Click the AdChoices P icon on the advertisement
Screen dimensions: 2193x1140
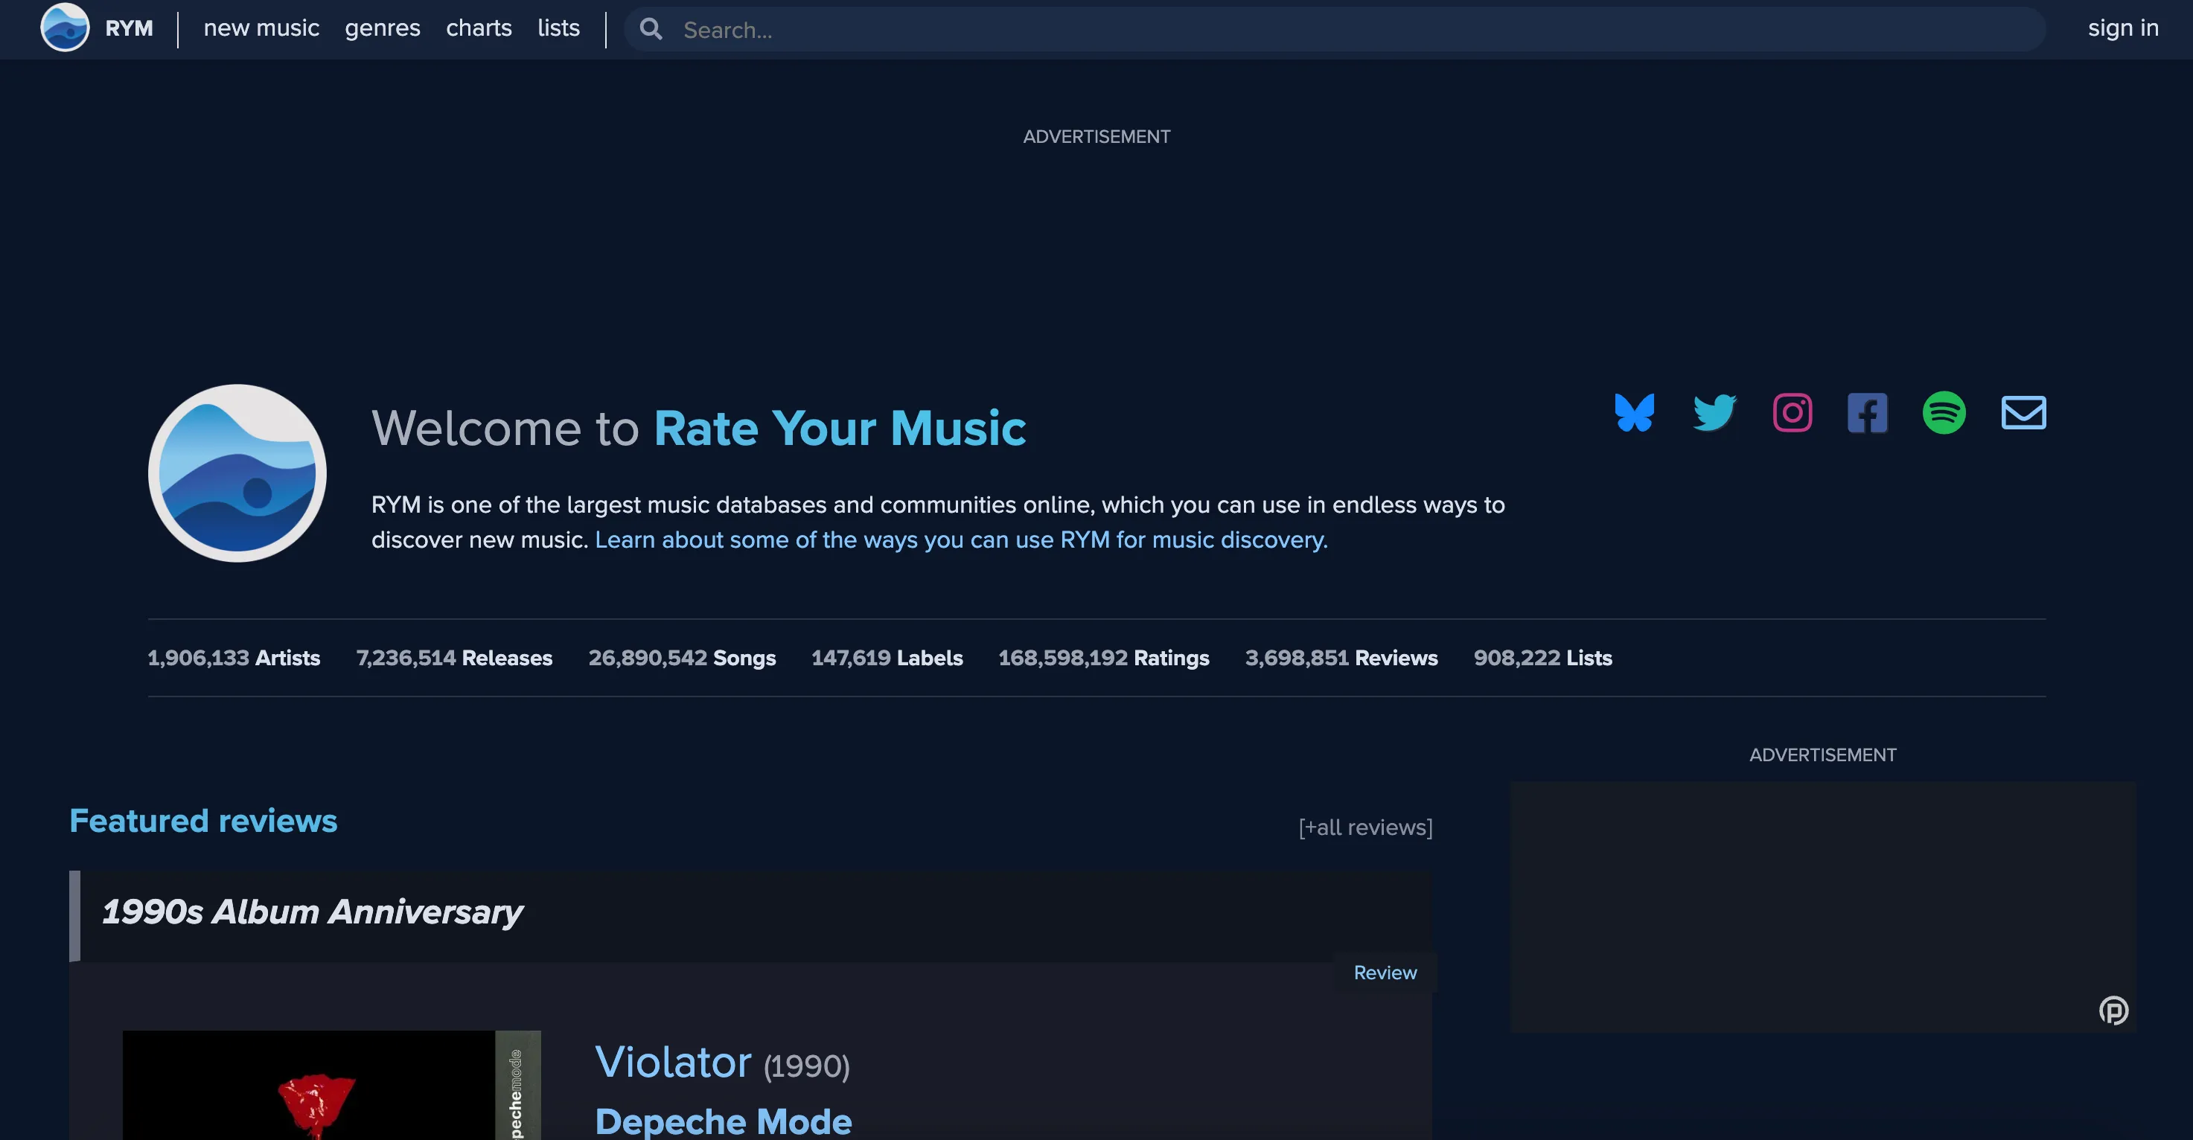point(2115,1011)
